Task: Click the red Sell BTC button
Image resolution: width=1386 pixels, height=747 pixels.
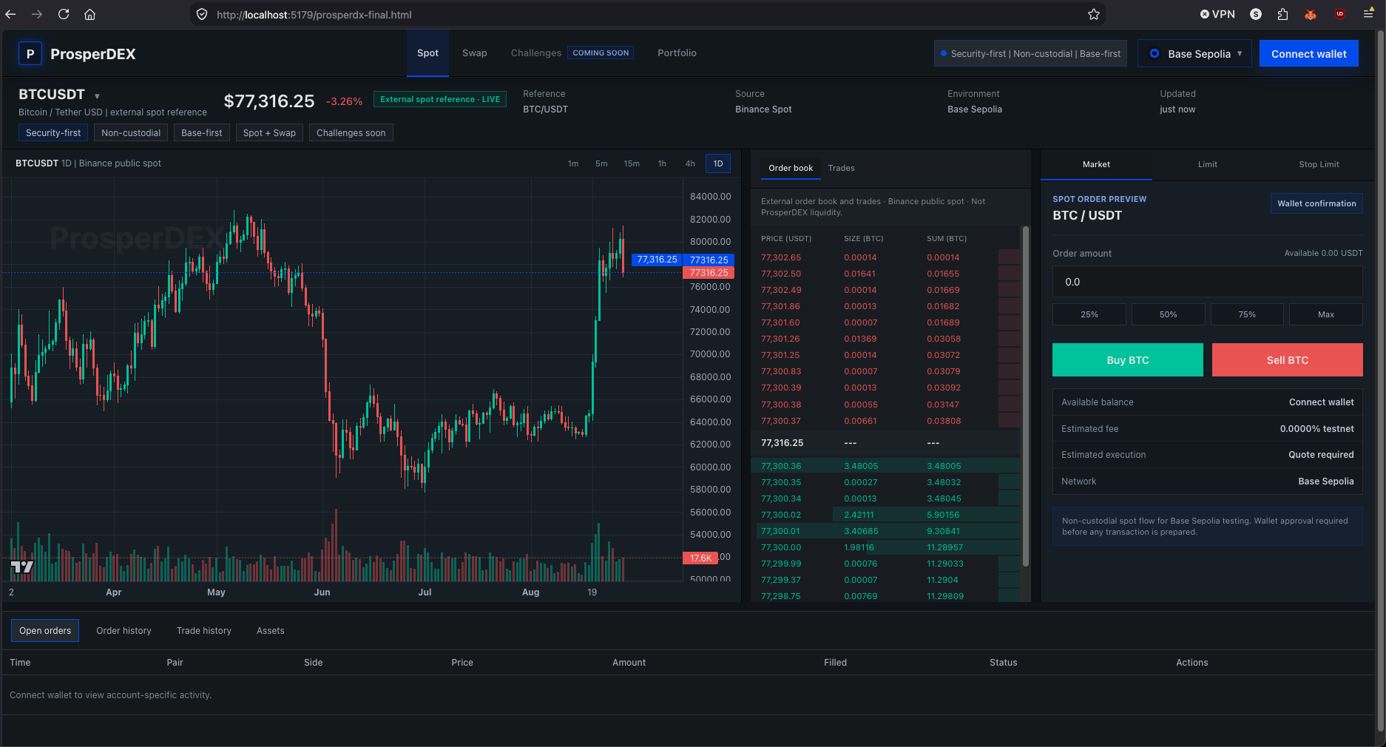Action: pyautogui.click(x=1288, y=360)
